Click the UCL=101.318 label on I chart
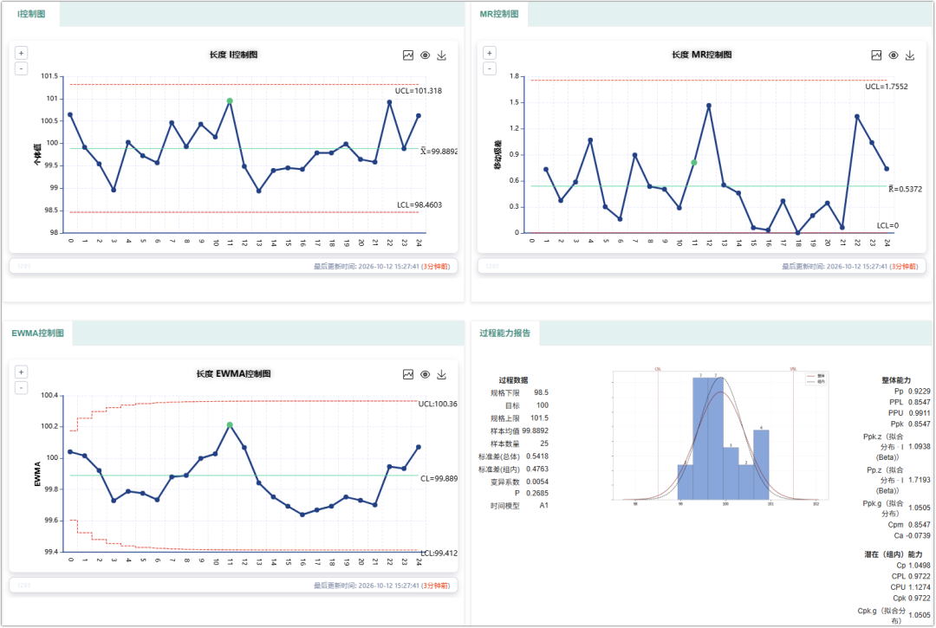This screenshot has width=936, height=628. 419,91
